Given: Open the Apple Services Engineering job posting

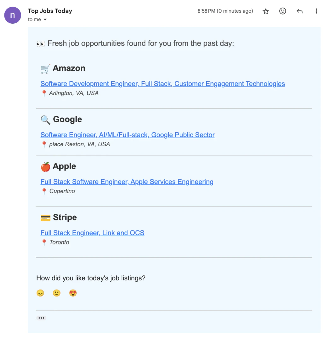Looking at the screenshot, I should click(127, 182).
